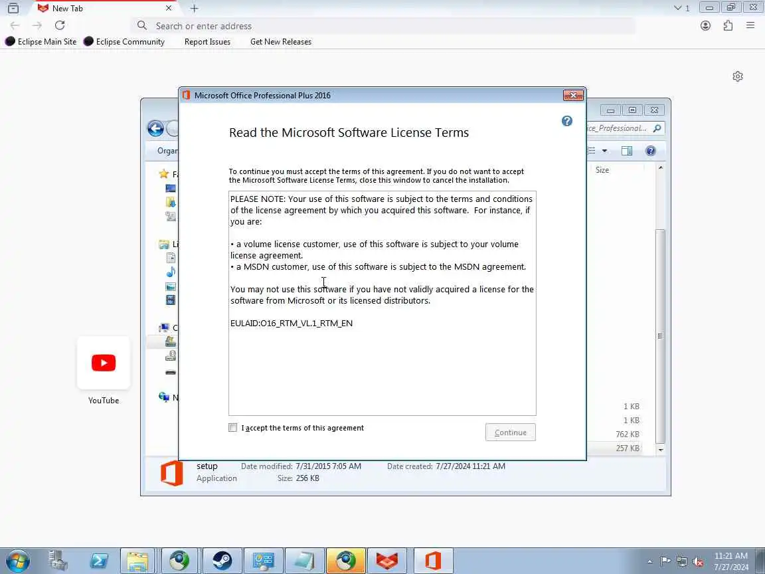Select the Favorites star in Explorer sidebar
This screenshot has width=765, height=574.
pos(164,174)
